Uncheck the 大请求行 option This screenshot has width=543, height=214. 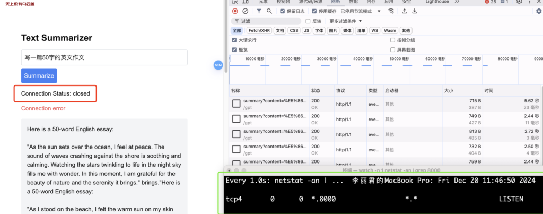pos(234,40)
